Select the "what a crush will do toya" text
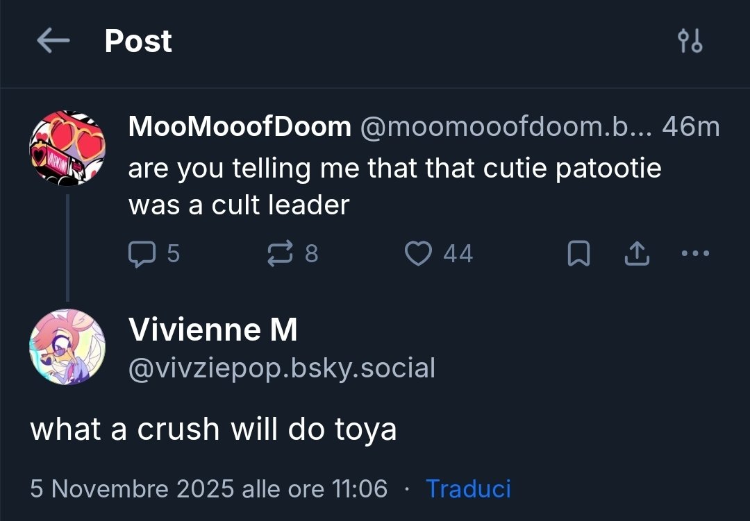 (213, 429)
